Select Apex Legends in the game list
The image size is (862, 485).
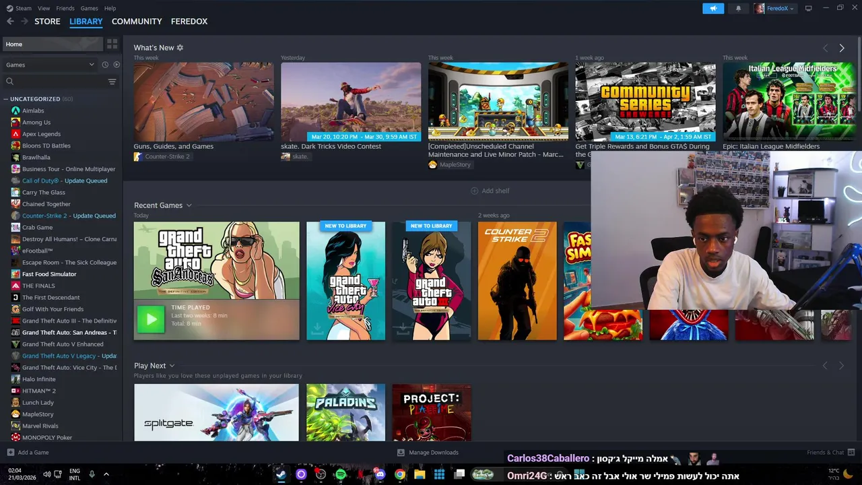pos(41,134)
